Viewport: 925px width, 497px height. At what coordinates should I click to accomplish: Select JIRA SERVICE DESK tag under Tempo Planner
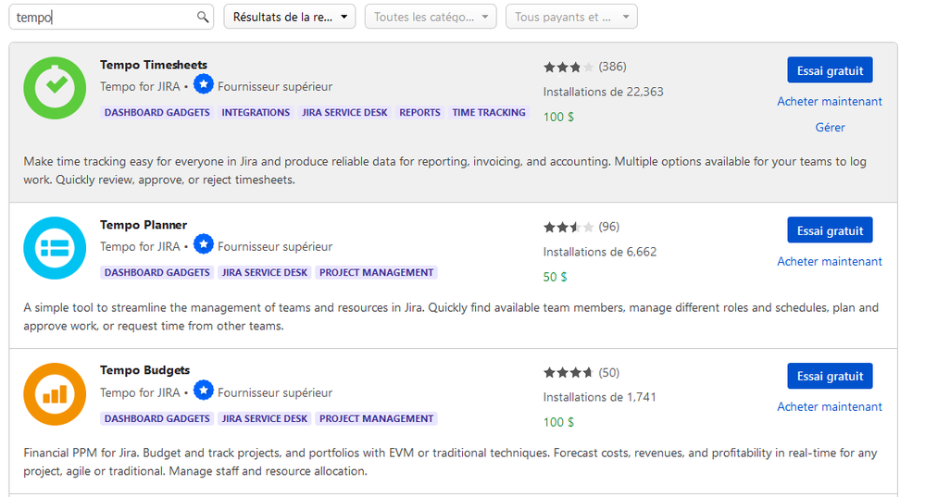[264, 272]
